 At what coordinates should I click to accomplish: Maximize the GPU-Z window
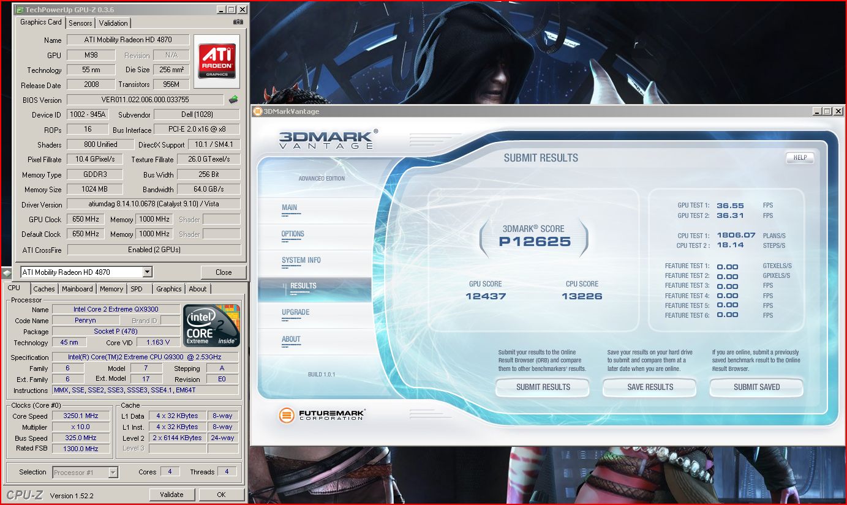coord(232,10)
